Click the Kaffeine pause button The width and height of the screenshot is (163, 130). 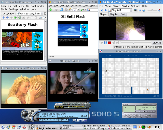106,43
